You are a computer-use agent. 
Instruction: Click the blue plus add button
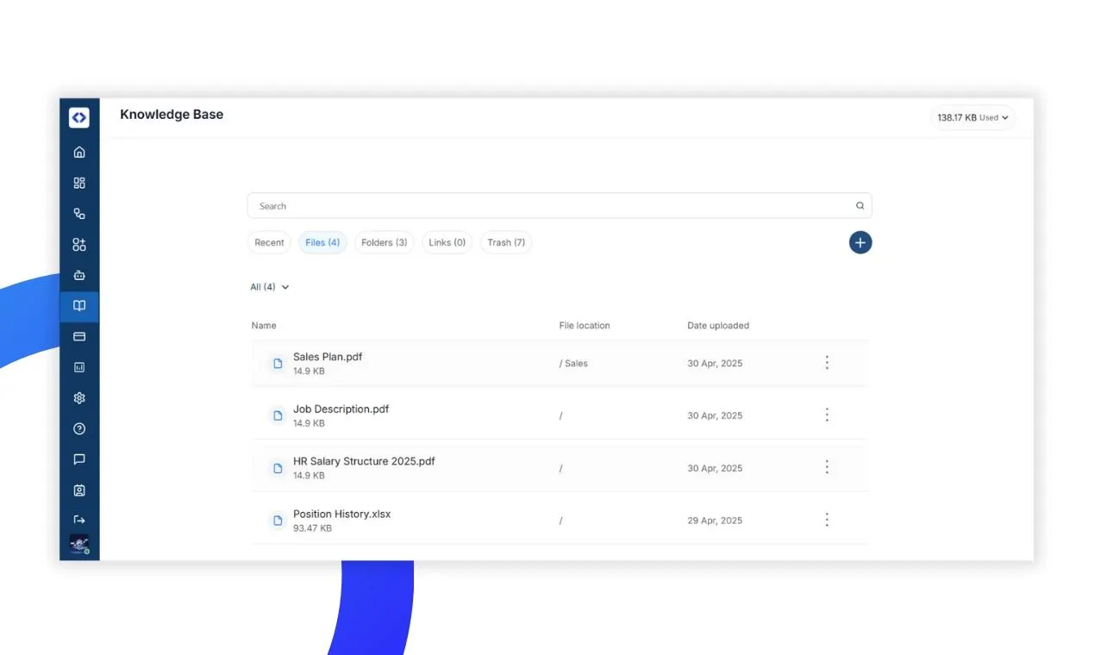pyautogui.click(x=860, y=243)
